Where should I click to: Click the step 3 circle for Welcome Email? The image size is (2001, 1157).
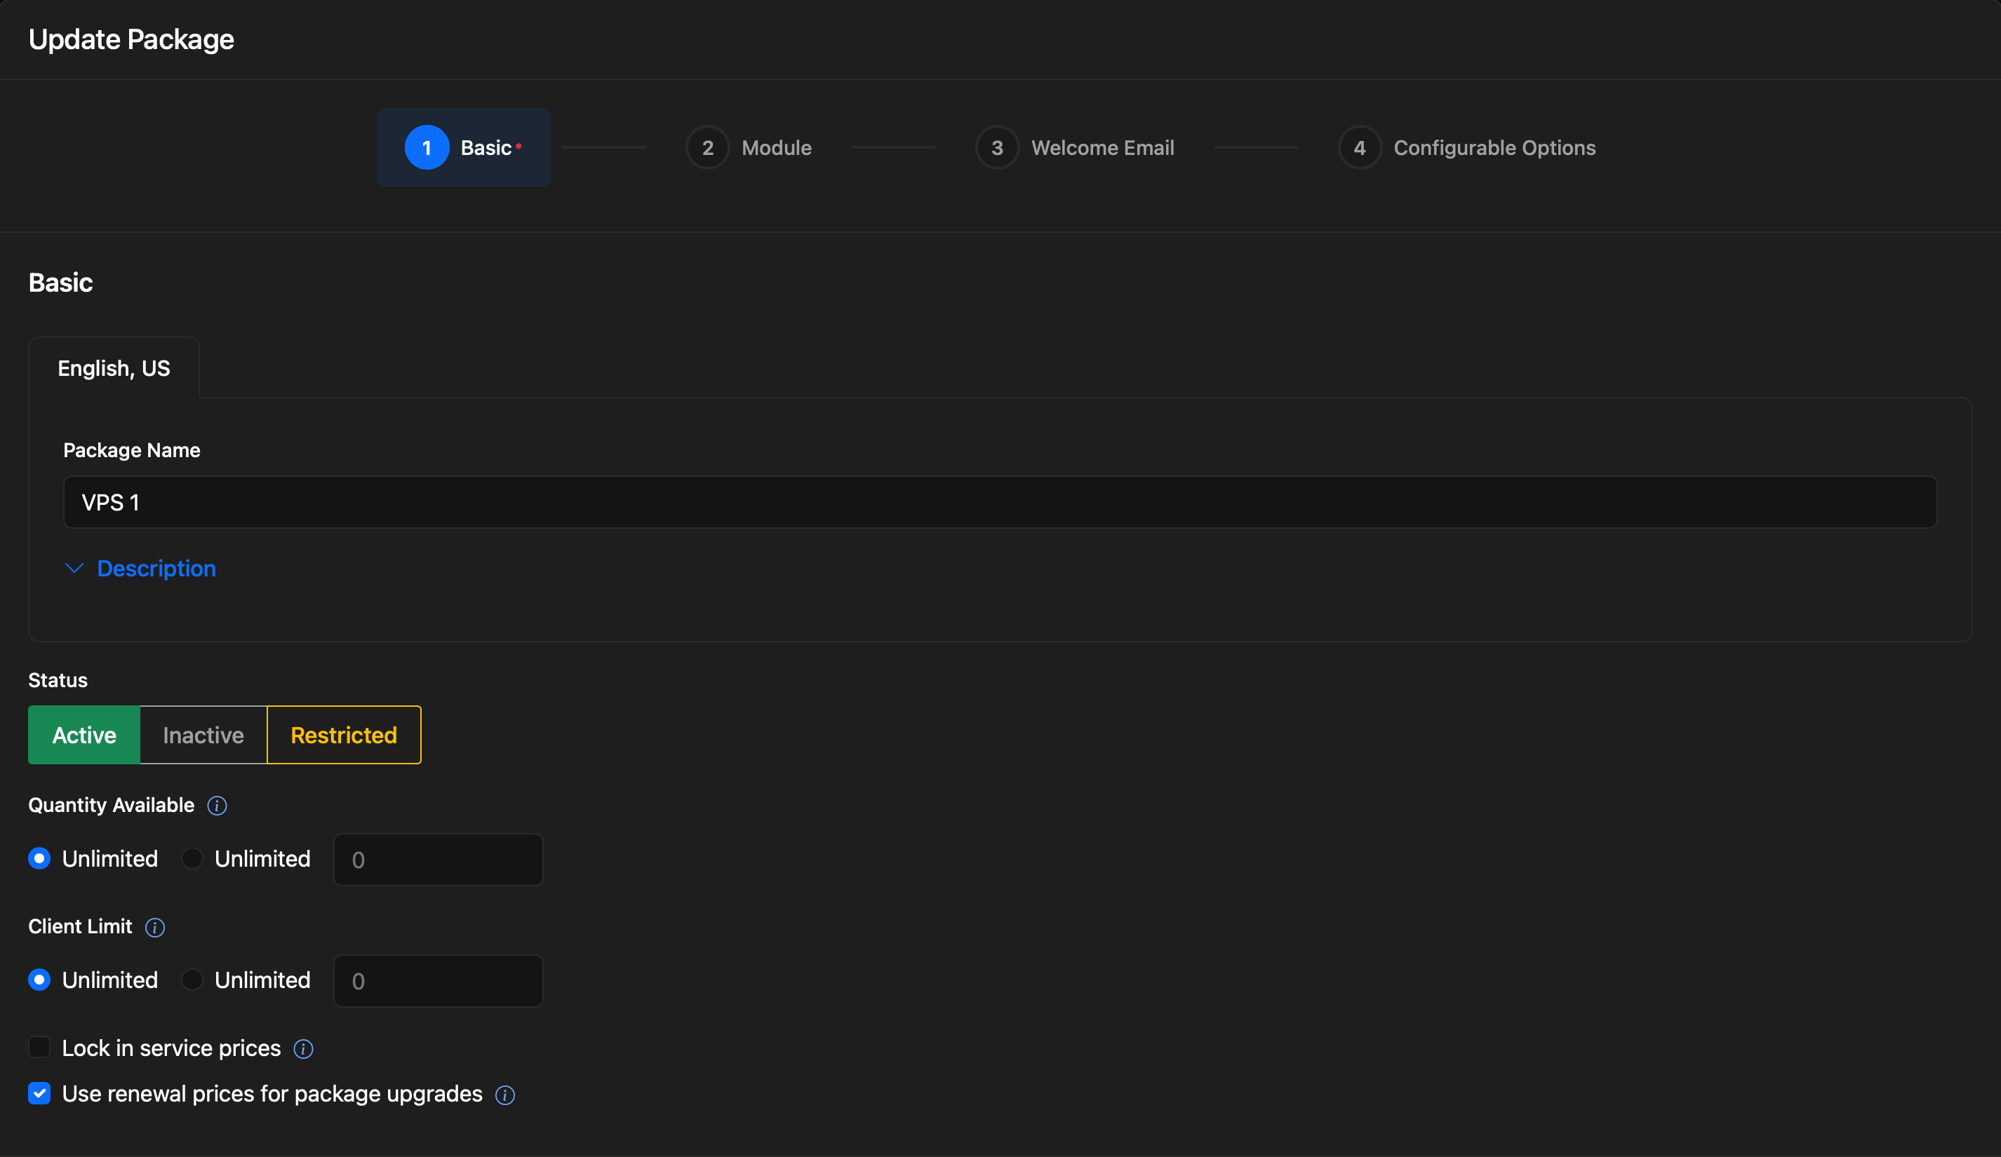click(997, 147)
